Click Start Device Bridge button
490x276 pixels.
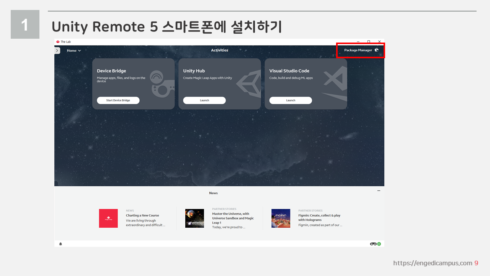pos(118,100)
